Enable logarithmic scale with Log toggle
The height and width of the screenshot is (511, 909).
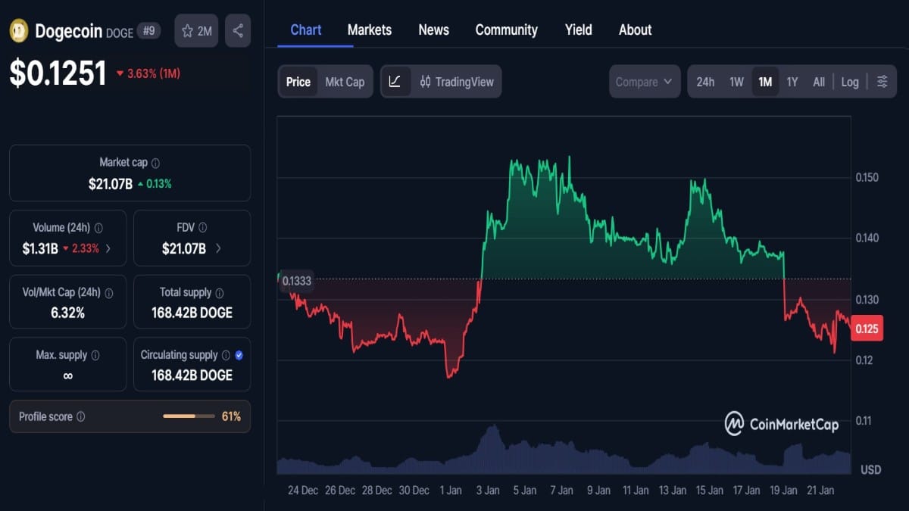tap(850, 81)
